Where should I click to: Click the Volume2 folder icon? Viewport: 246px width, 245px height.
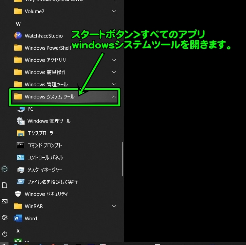pos(18,12)
